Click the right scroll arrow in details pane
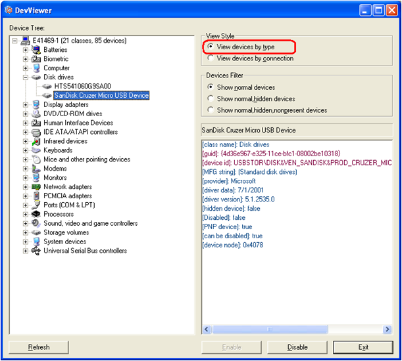The height and width of the screenshot is (361, 402). pyautogui.click(x=387, y=329)
